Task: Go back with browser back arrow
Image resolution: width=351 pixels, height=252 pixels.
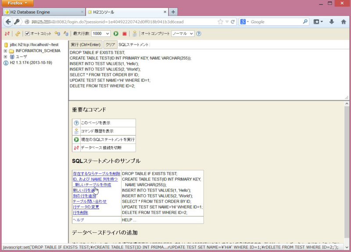Action: pos(8,22)
